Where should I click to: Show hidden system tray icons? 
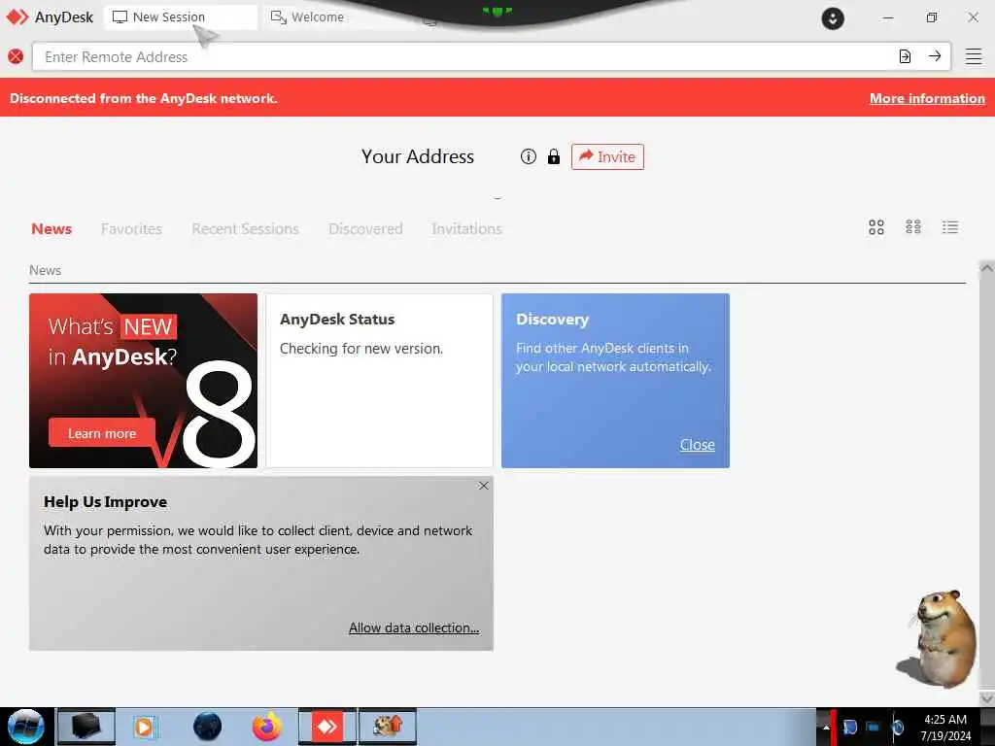tap(826, 728)
